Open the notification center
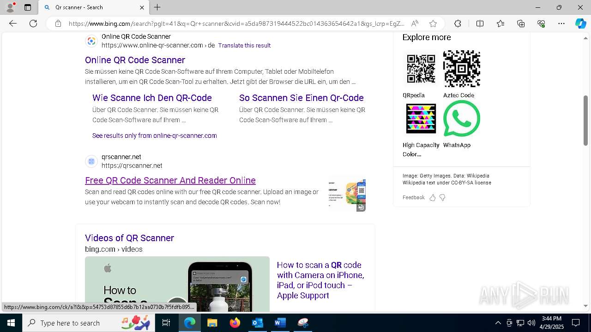 click(x=576, y=323)
